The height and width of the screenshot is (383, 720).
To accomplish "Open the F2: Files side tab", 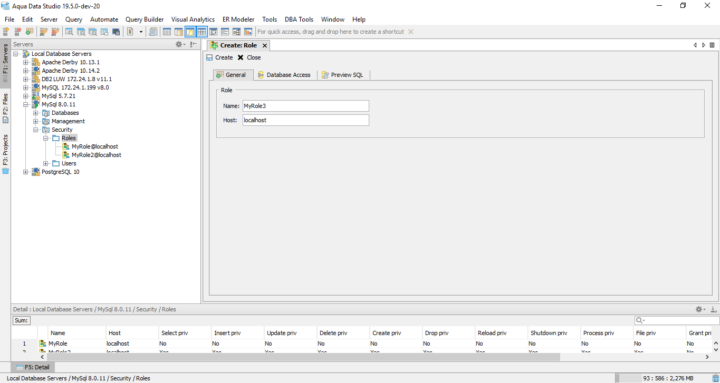I will (5, 109).
